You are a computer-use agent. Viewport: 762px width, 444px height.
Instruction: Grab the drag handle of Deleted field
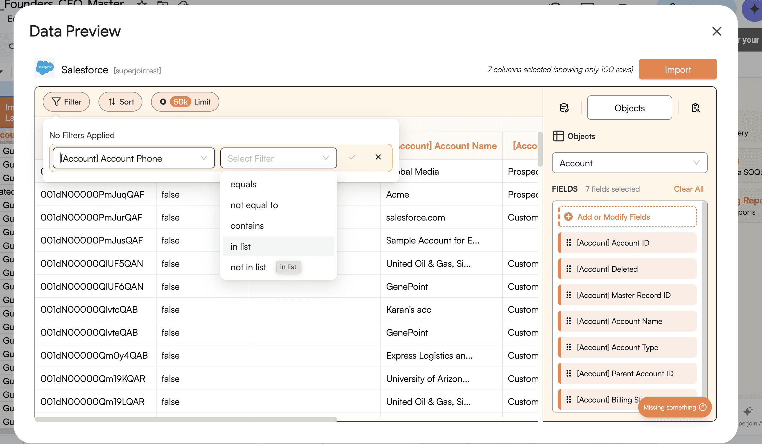pyautogui.click(x=569, y=269)
